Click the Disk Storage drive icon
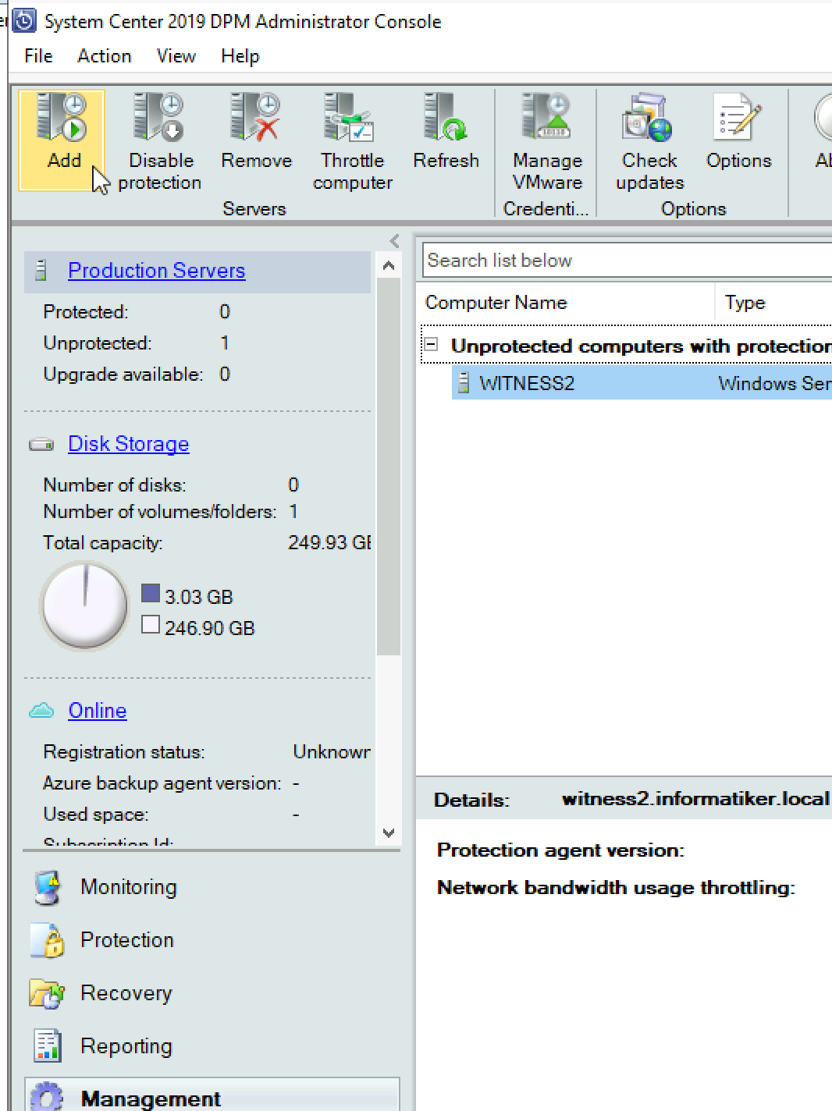This screenshot has width=832, height=1111. 41,445
